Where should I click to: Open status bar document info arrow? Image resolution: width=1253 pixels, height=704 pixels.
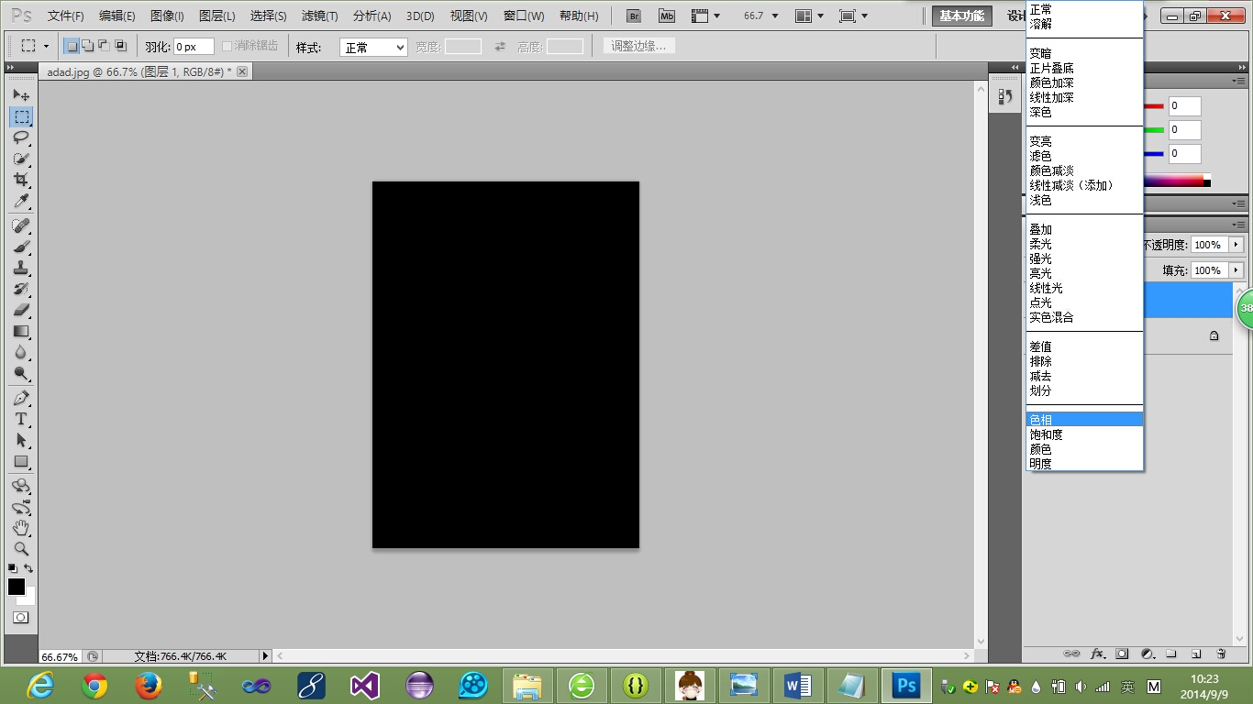(266, 656)
